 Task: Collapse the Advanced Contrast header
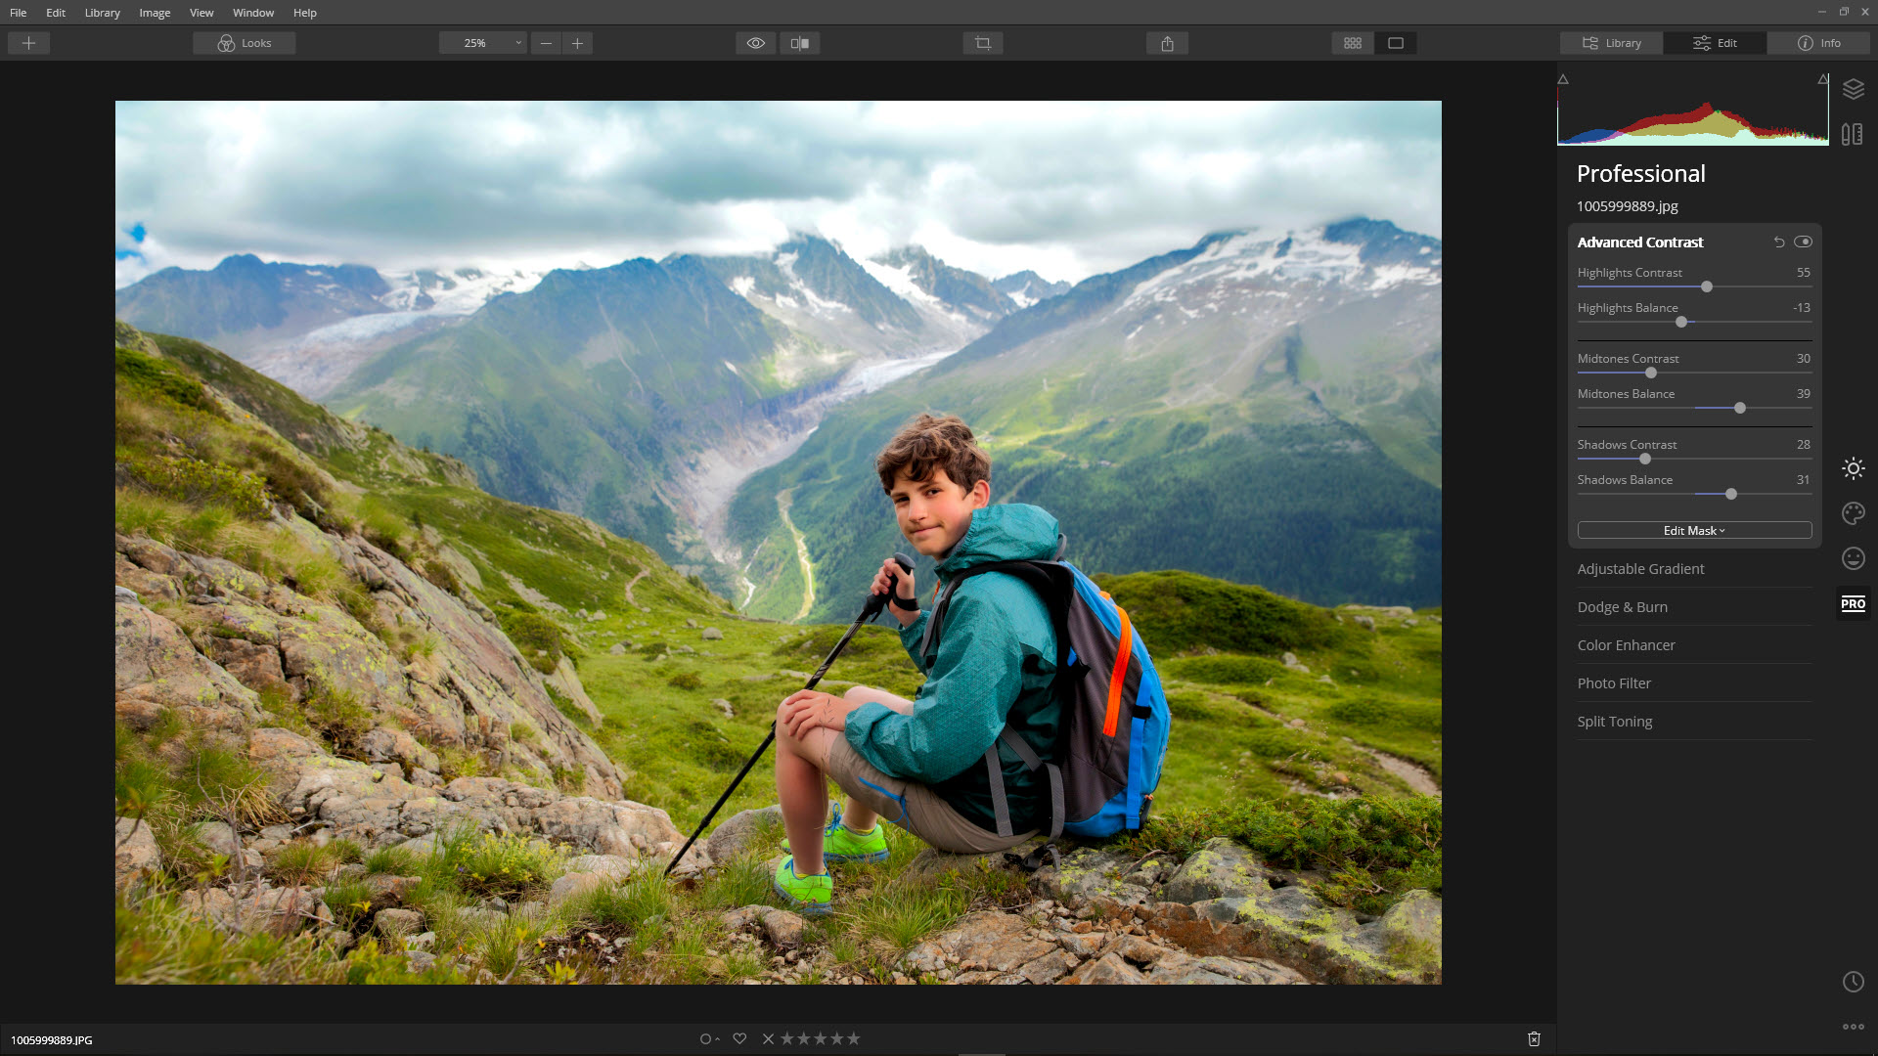tap(1640, 242)
